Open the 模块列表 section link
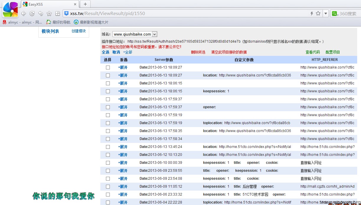Viewport: 361px width, 205px height. pyautogui.click(x=50, y=31)
